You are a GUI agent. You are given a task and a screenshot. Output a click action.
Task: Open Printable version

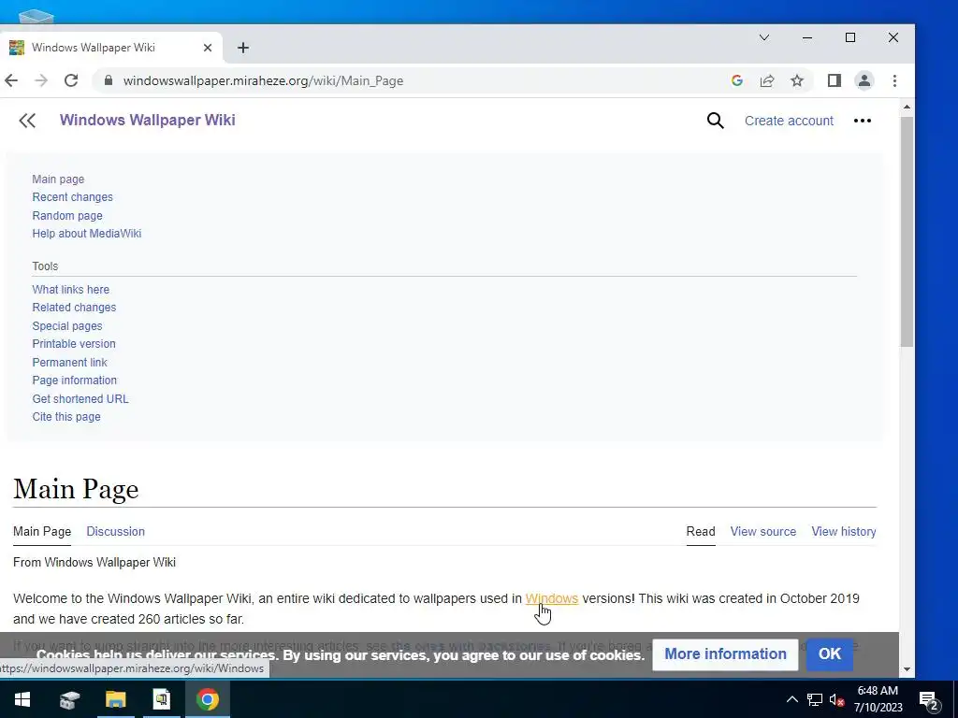click(73, 344)
